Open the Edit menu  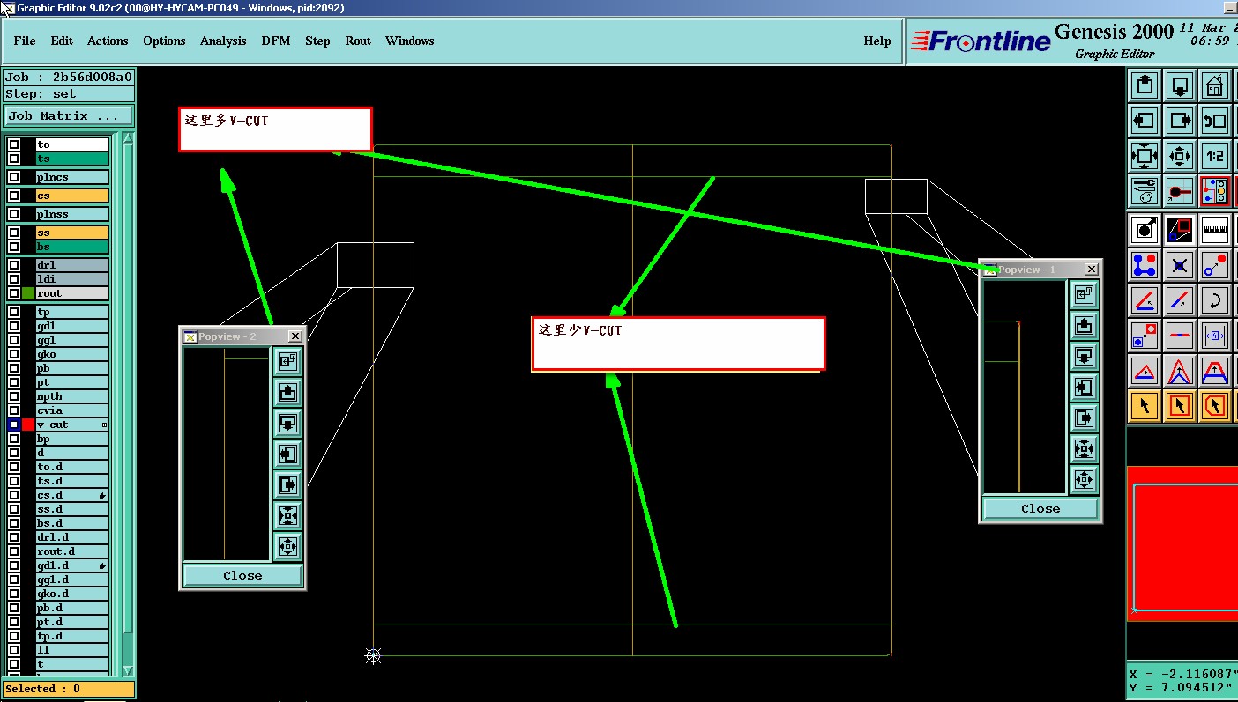(x=62, y=41)
